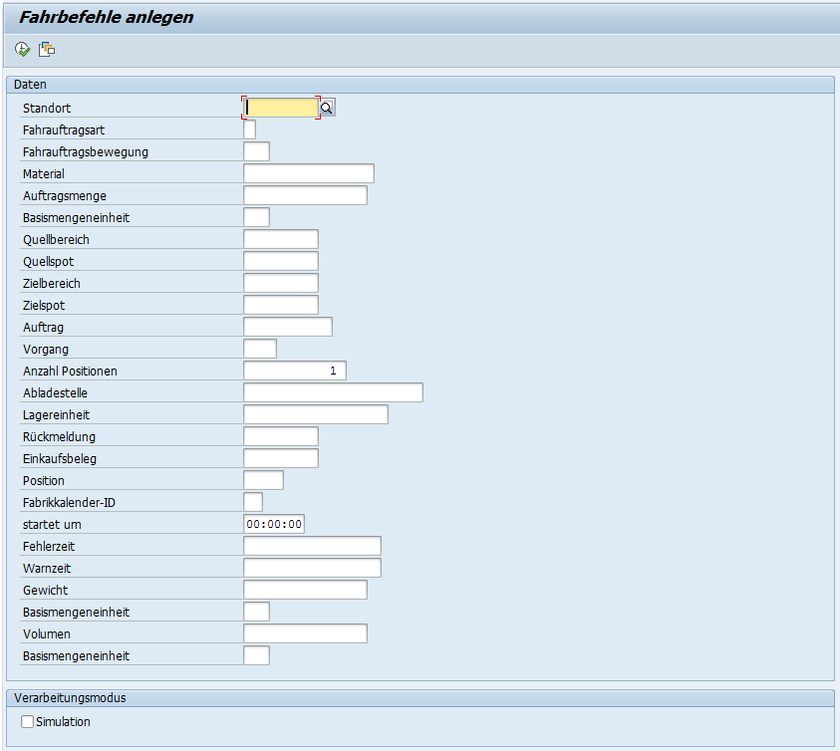840x751 pixels.
Task: Click the Execute (clock checkmark) toolbar icon
Action: (22, 49)
